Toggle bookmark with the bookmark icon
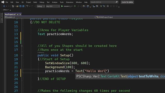This screenshot has height=93, width=165. tap(108, 6)
